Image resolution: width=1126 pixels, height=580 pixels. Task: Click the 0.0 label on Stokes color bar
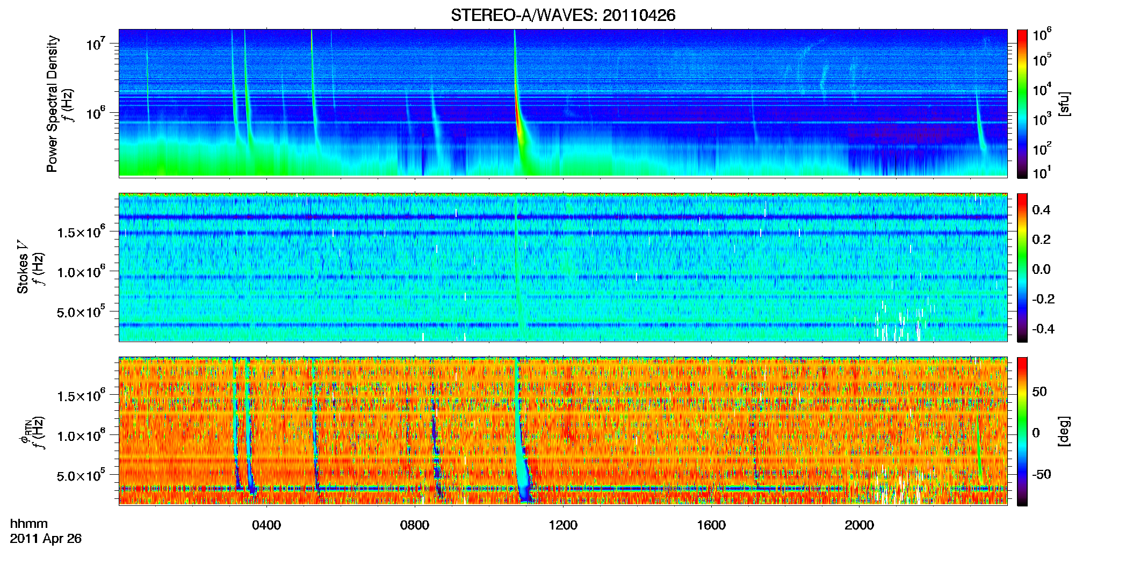1041,270
